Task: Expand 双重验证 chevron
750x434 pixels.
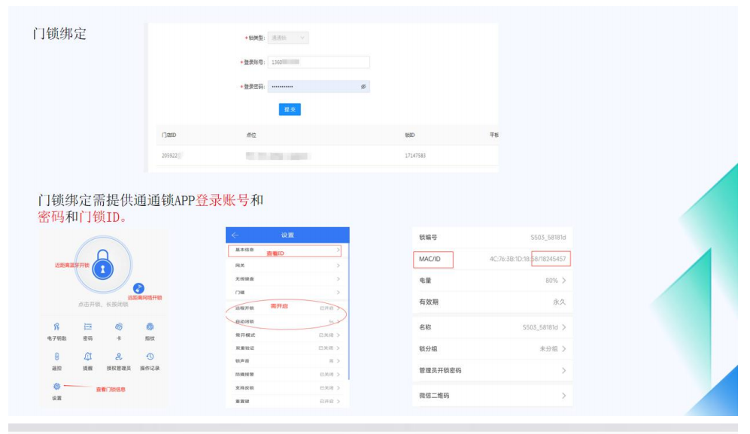Action: tap(339, 348)
